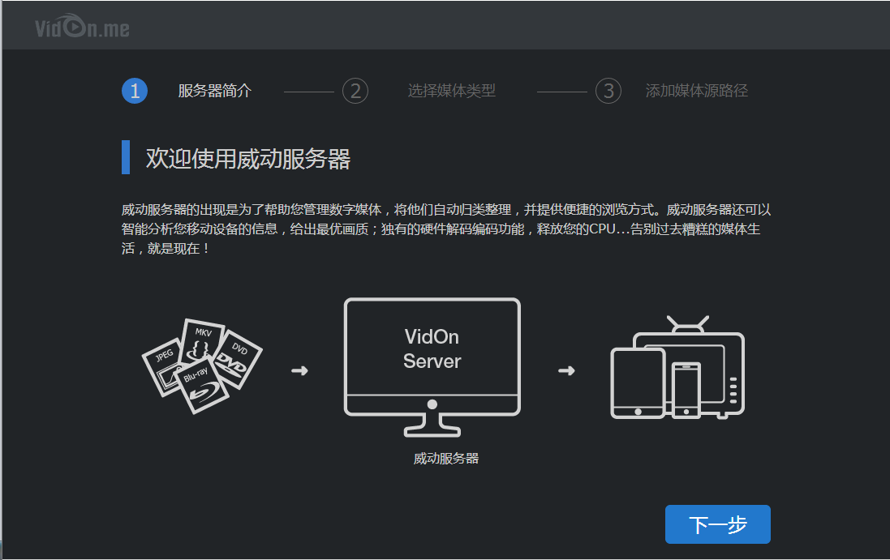The width and height of the screenshot is (890, 560).
Task: Click arrow between monitor and devices
Action: click(567, 371)
